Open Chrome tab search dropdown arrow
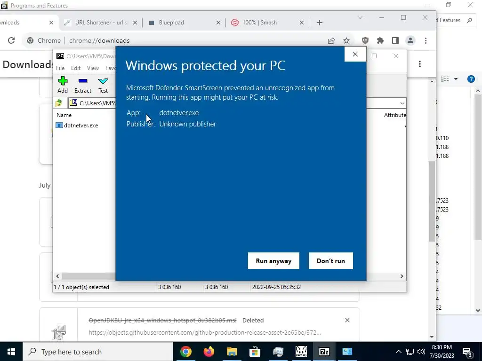The height and width of the screenshot is (361, 482). [x=360, y=17]
